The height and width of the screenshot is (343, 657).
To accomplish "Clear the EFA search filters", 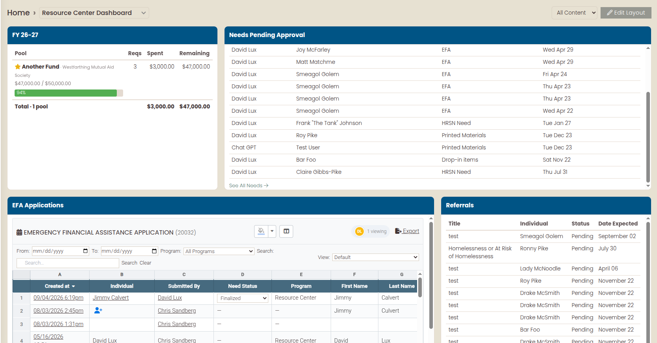I will click(x=145, y=263).
